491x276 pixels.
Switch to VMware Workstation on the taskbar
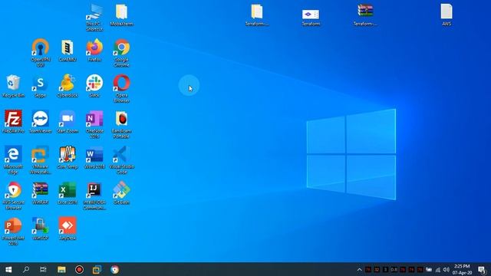coord(97,269)
